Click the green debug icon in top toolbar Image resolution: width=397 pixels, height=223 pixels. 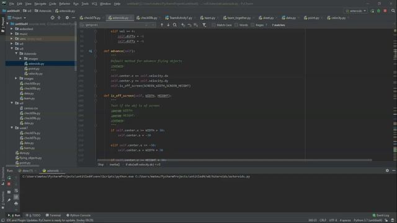[x=379, y=11]
